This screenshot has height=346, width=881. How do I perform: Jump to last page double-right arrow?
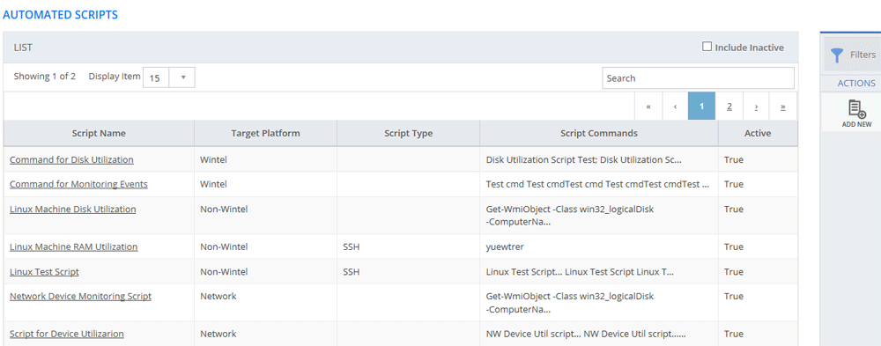click(783, 107)
